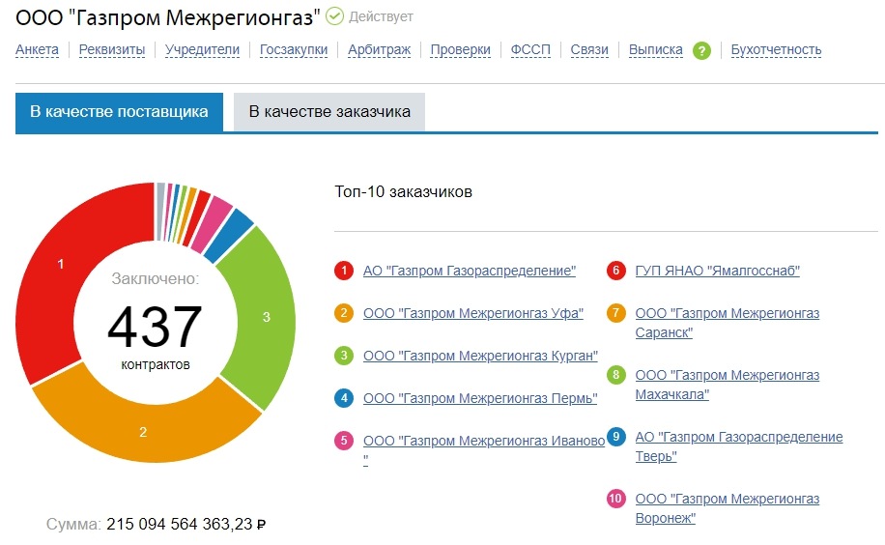Image resolution: width=885 pixels, height=545 pixels.
Task: Open АО Газпром Газораспределение link
Action: (469, 272)
